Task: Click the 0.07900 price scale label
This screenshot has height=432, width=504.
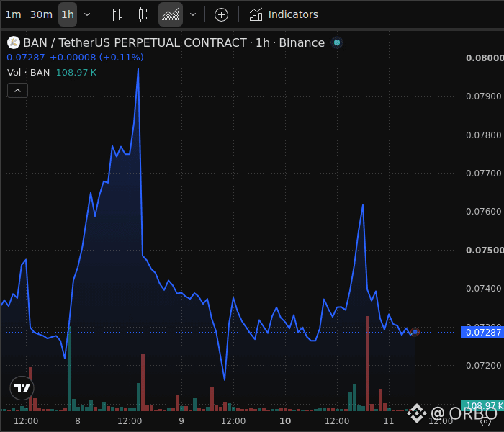Action: [483, 96]
